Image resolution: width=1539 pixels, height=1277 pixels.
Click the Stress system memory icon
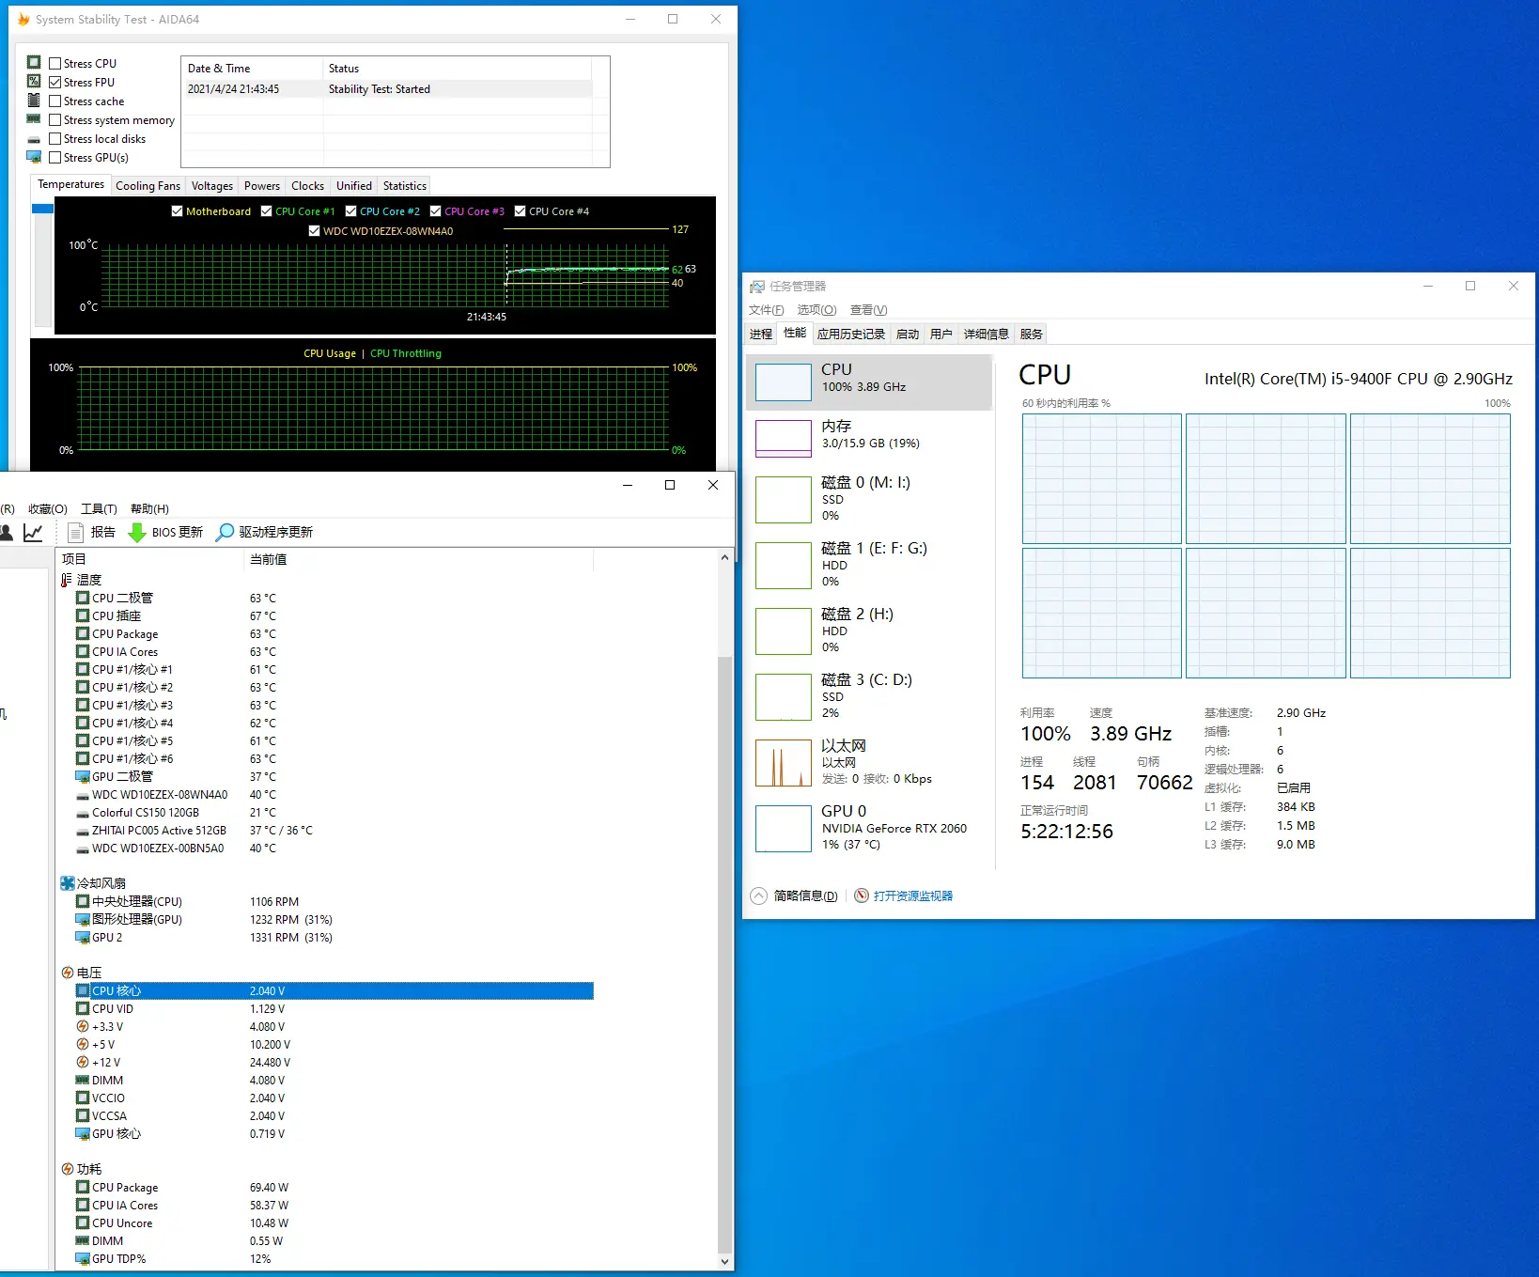pyautogui.click(x=34, y=119)
